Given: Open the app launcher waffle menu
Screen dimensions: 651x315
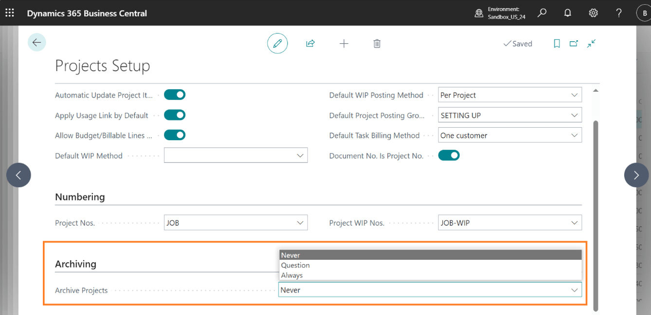Looking at the screenshot, I should (x=9, y=13).
